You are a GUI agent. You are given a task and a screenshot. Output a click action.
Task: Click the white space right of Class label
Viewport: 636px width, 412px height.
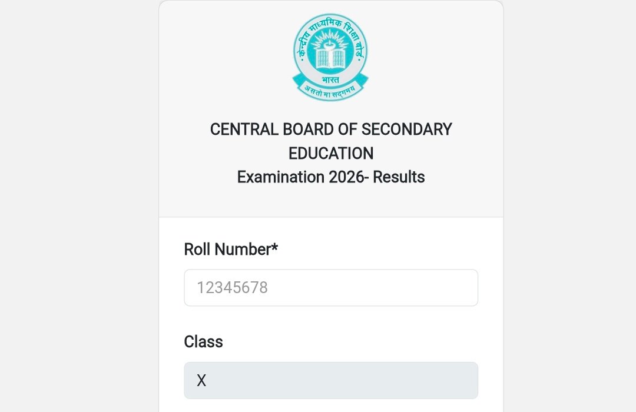(353, 342)
